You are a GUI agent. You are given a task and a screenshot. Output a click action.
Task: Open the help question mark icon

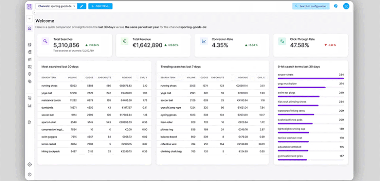[x=336, y=6]
